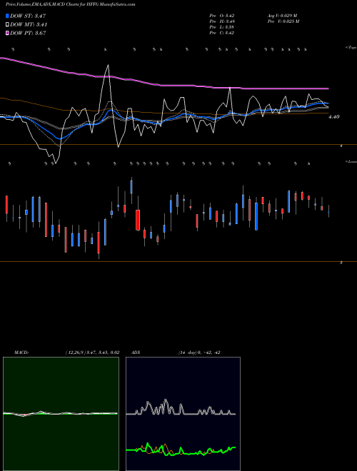This screenshot has height=471, width=357.
Task: Click the MACD '(12,26,9) 3.47, 3.45, 0.02' values
Action: click(92, 353)
